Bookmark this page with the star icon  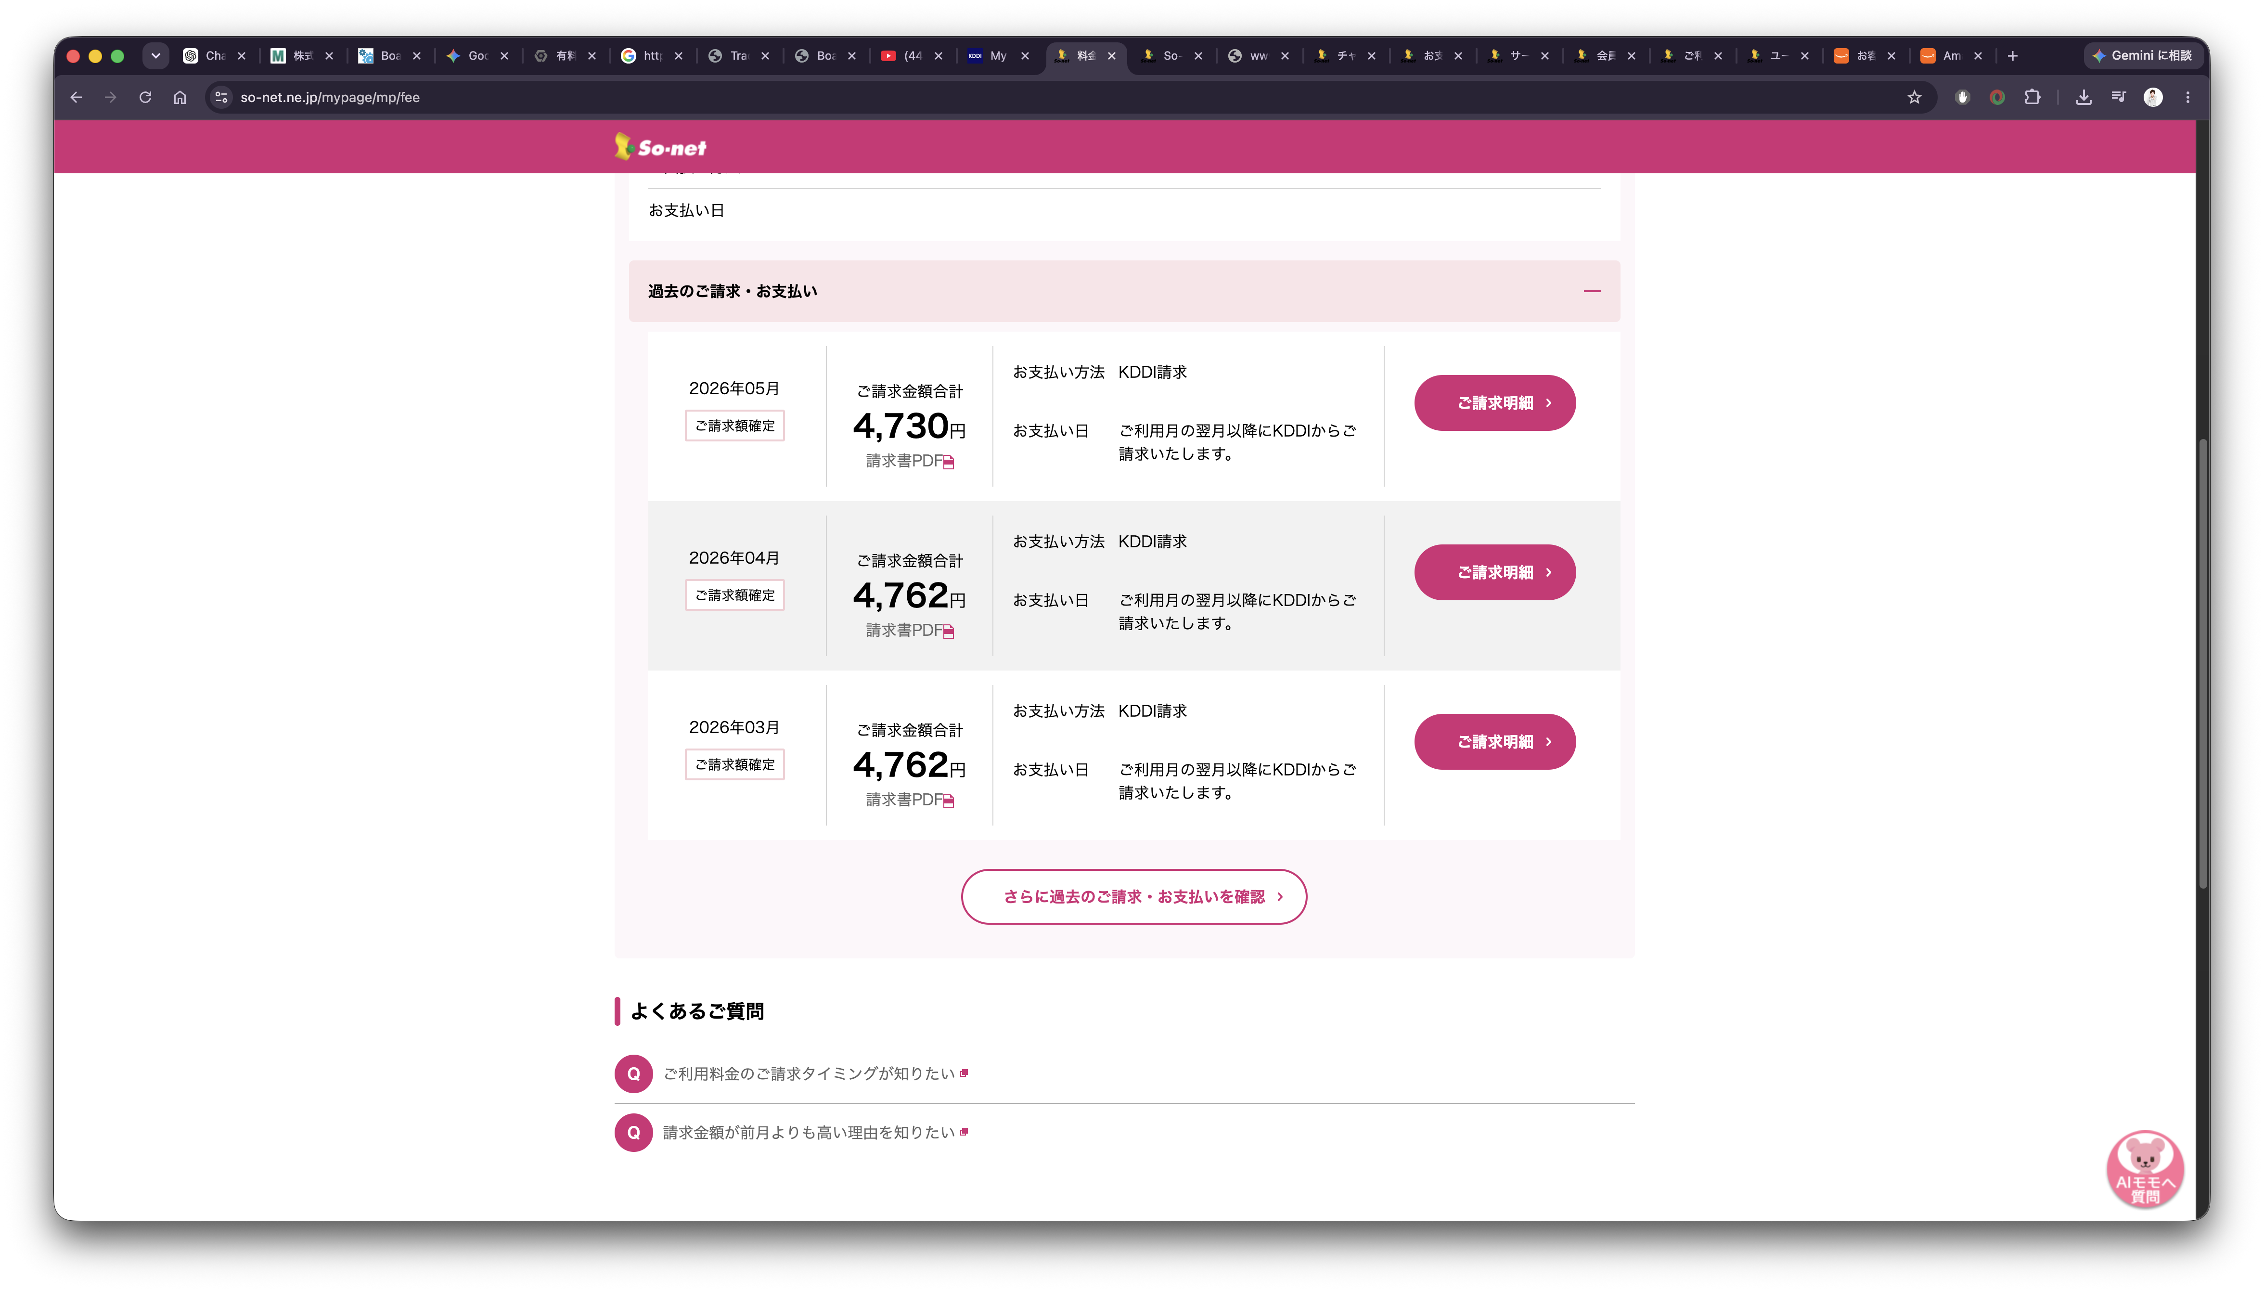pyautogui.click(x=1915, y=98)
